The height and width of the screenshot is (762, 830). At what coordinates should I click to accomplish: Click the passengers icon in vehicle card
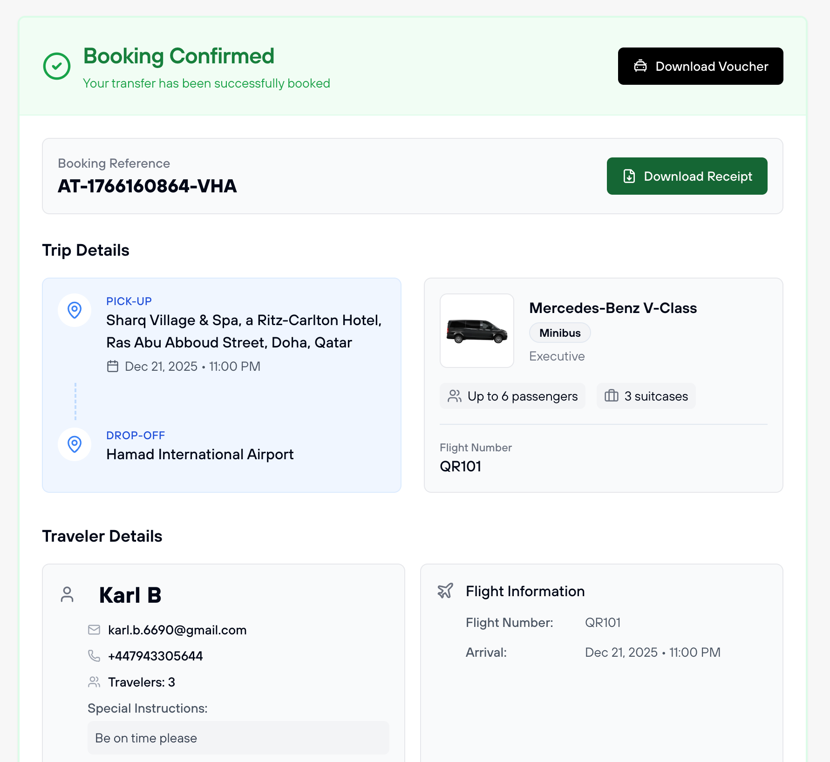click(455, 396)
